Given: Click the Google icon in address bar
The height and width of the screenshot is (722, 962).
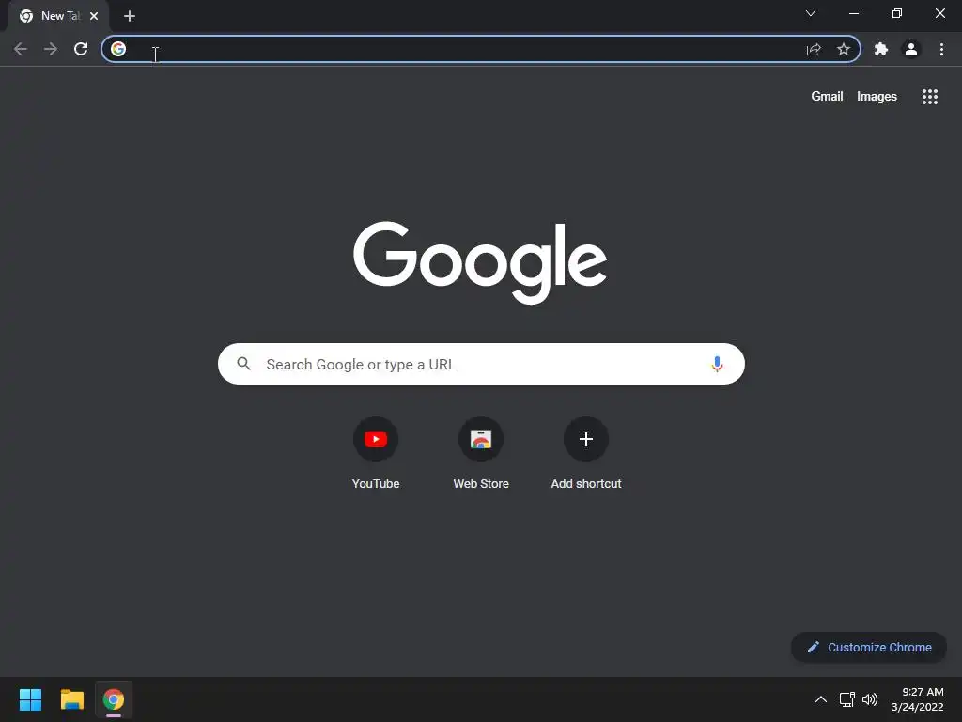Looking at the screenshot, I should point(118,49).
